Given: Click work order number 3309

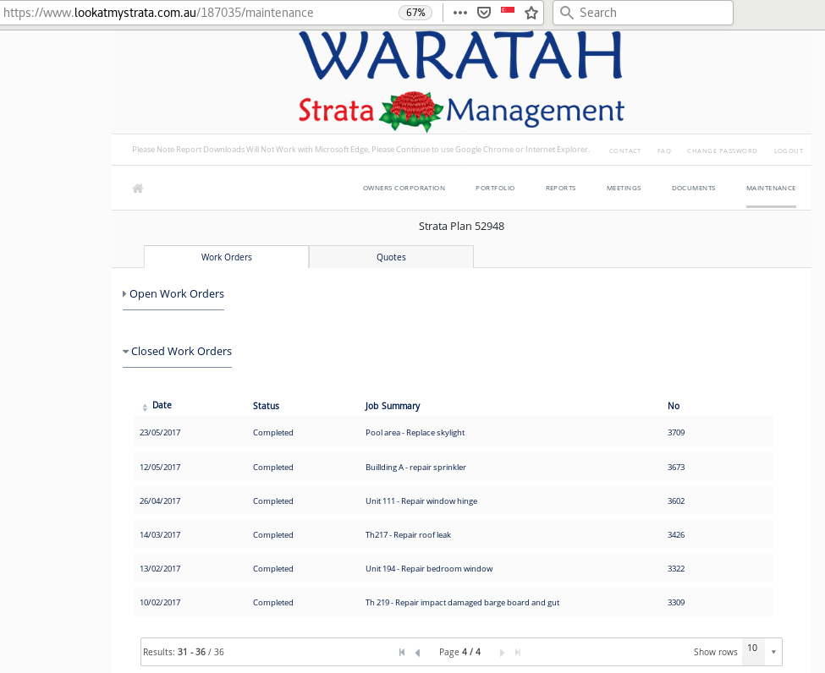Looking at the screenshot, I should [676, 603].
